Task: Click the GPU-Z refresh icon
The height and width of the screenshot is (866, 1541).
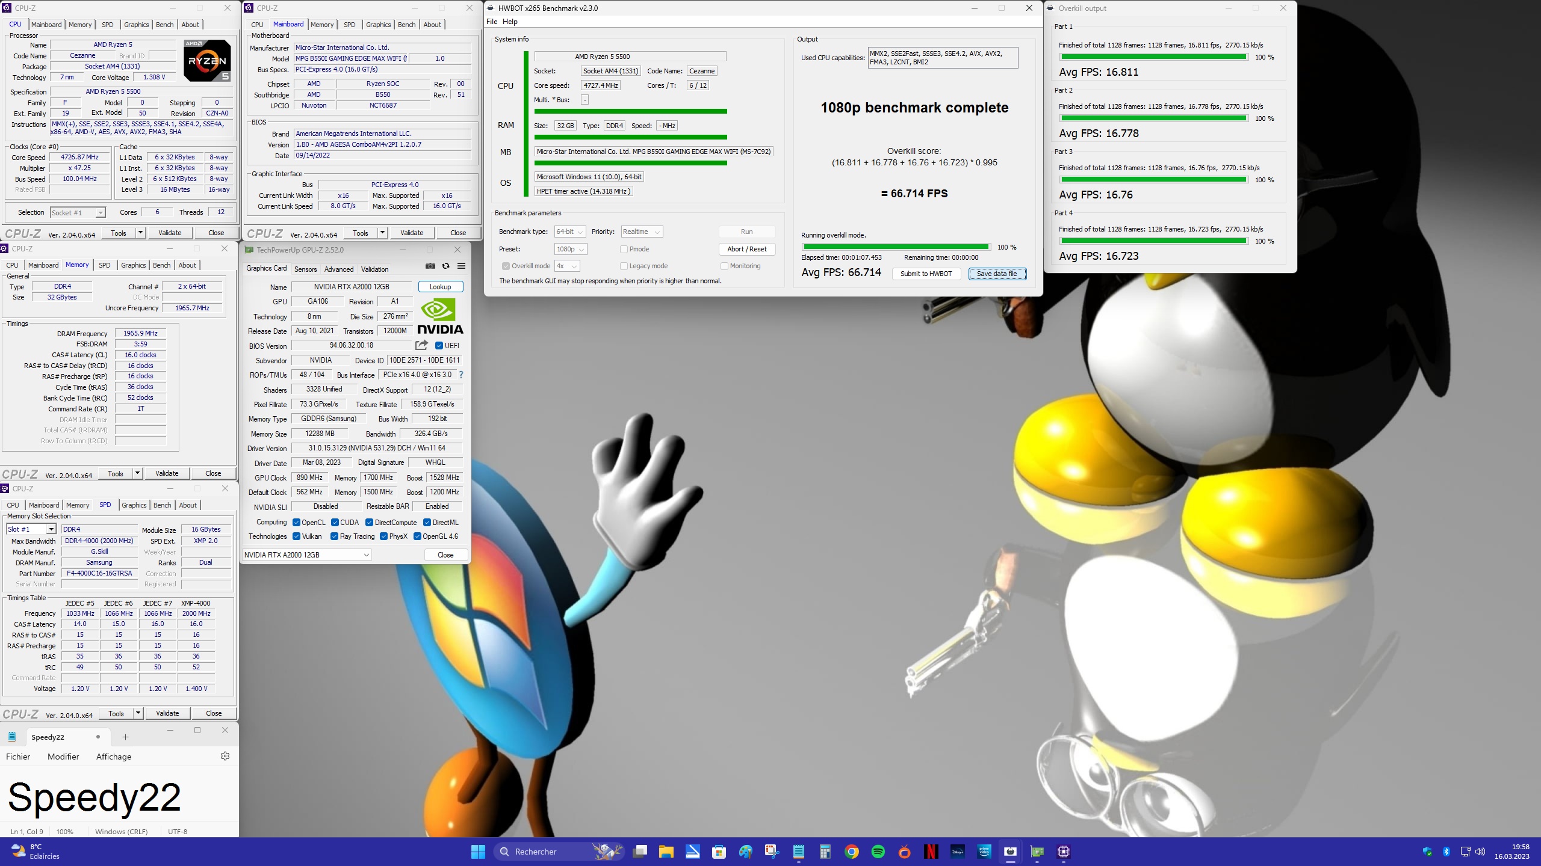Action: (445, 266)
